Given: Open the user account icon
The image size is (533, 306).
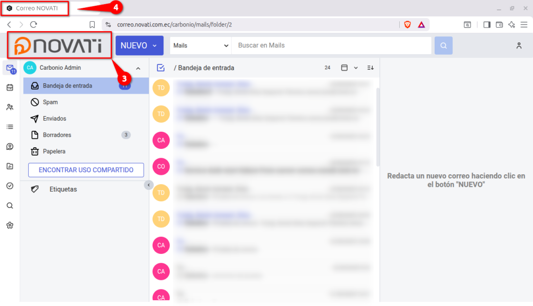Looking at the screenshot, I should click(518, 46).
